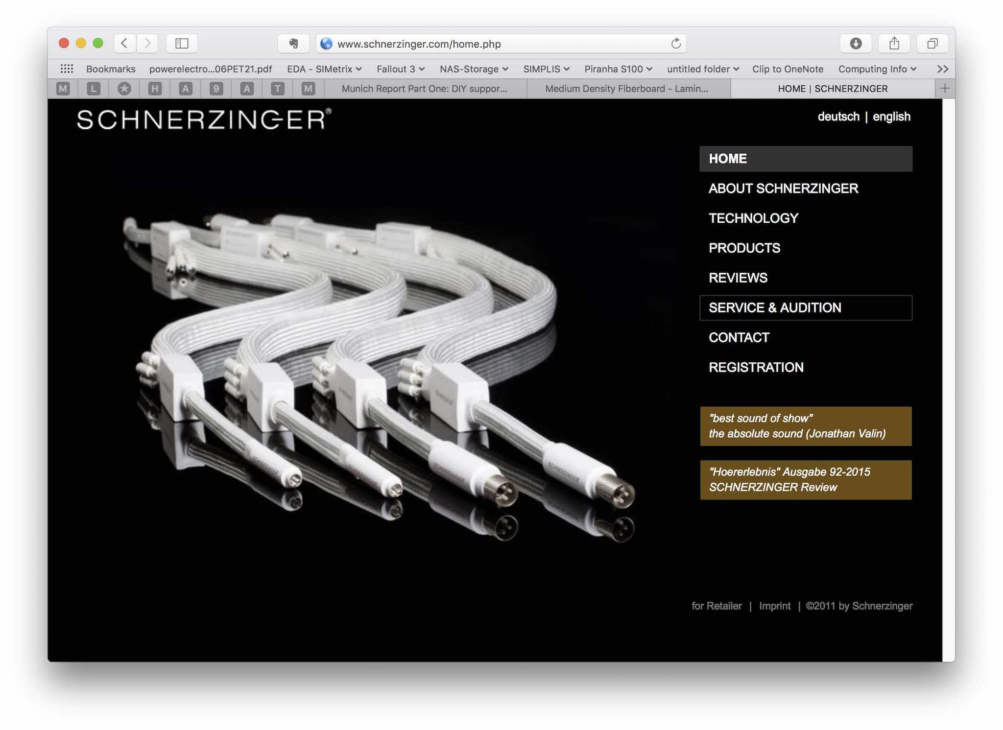This screenshot has height=730, width=1003.
Task: Minimize the window with the yellow button
Action: 81,43
